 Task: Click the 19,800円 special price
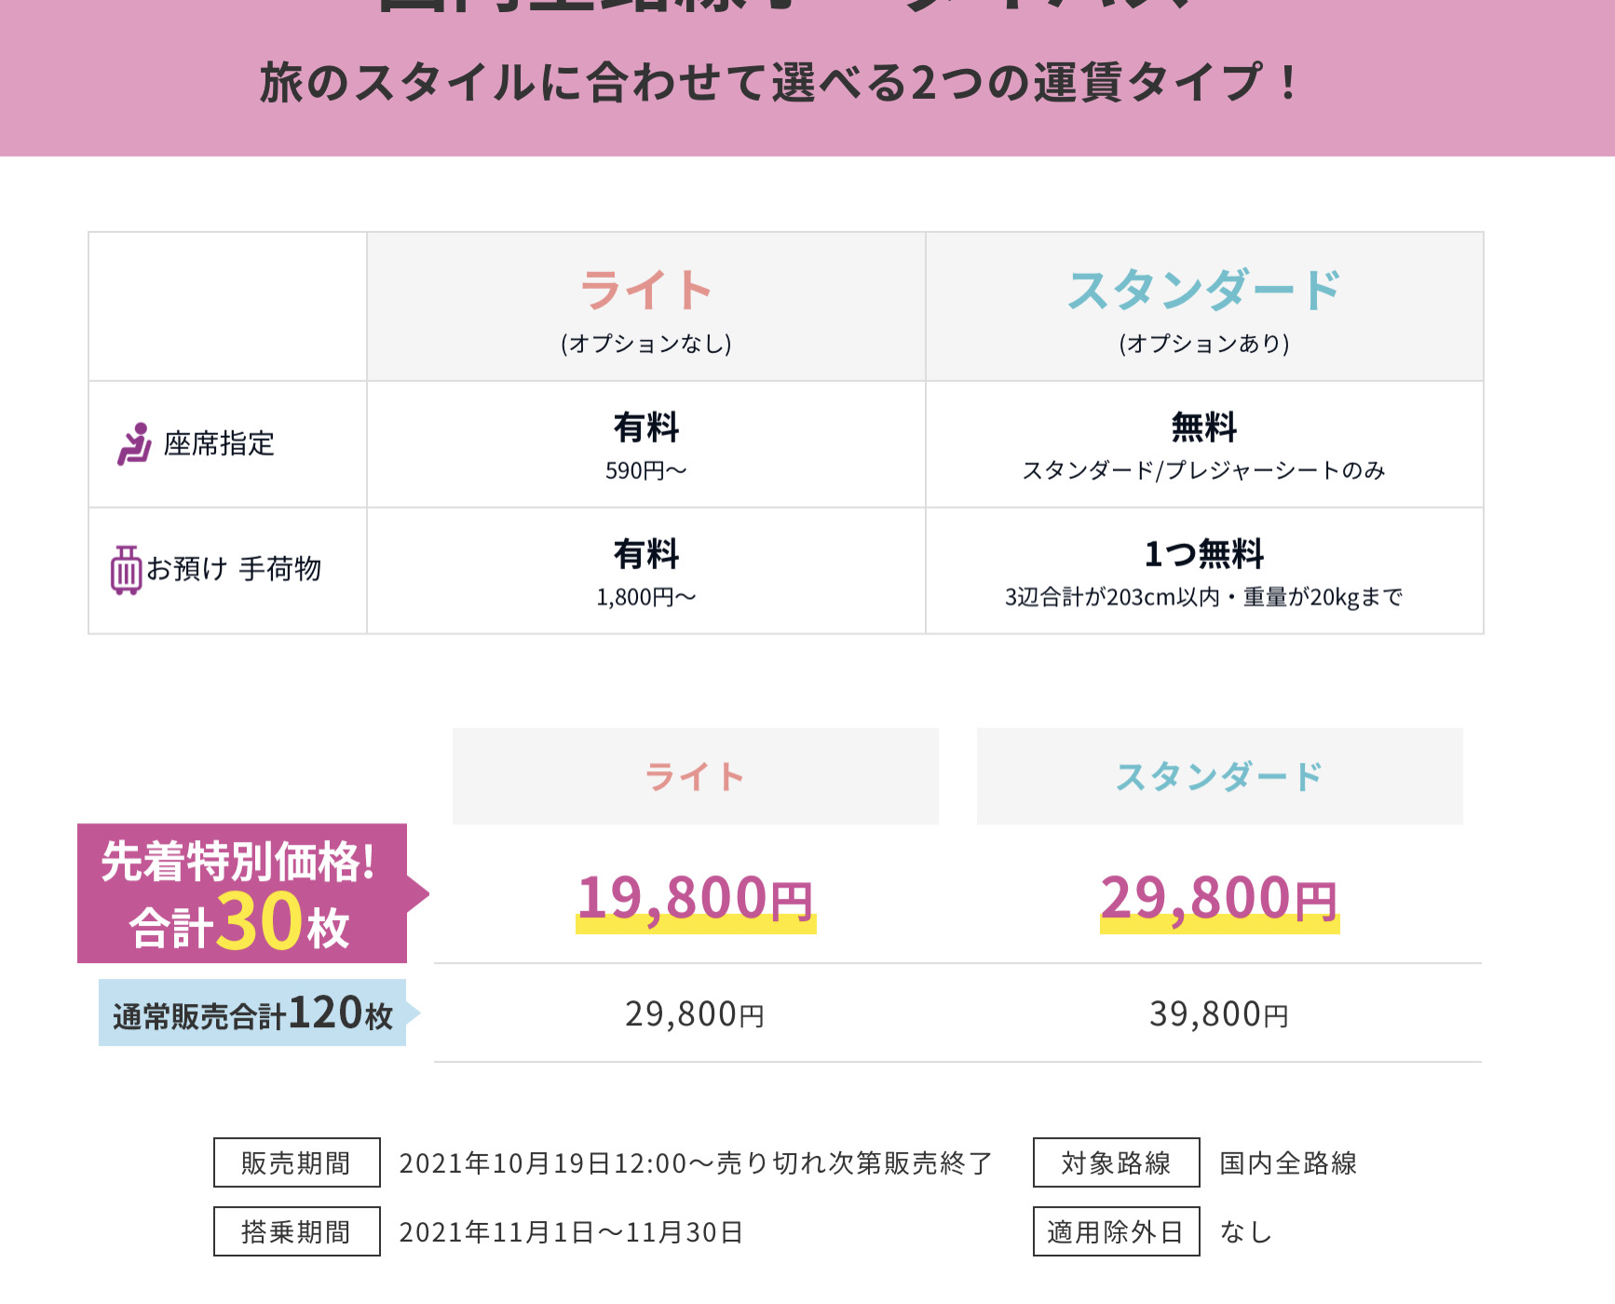tap(696, 900)
